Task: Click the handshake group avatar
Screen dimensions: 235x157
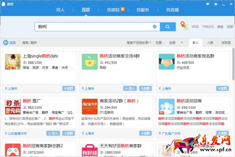Action: tap(167, 62)
